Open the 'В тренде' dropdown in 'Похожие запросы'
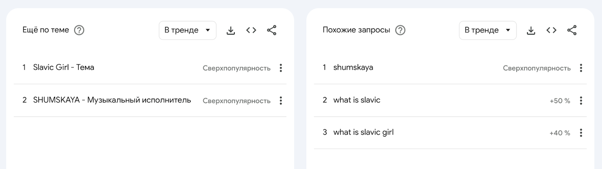This screenshot has width=602, height=169. pos(488,30)
